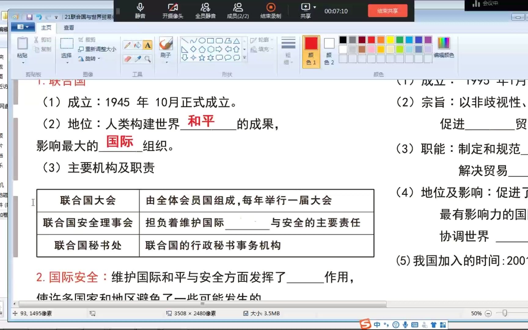The height and width of the screenshot is (330, 528).
Task: Expand the Brushes dropdown arrow
Action: coord(167,62)
